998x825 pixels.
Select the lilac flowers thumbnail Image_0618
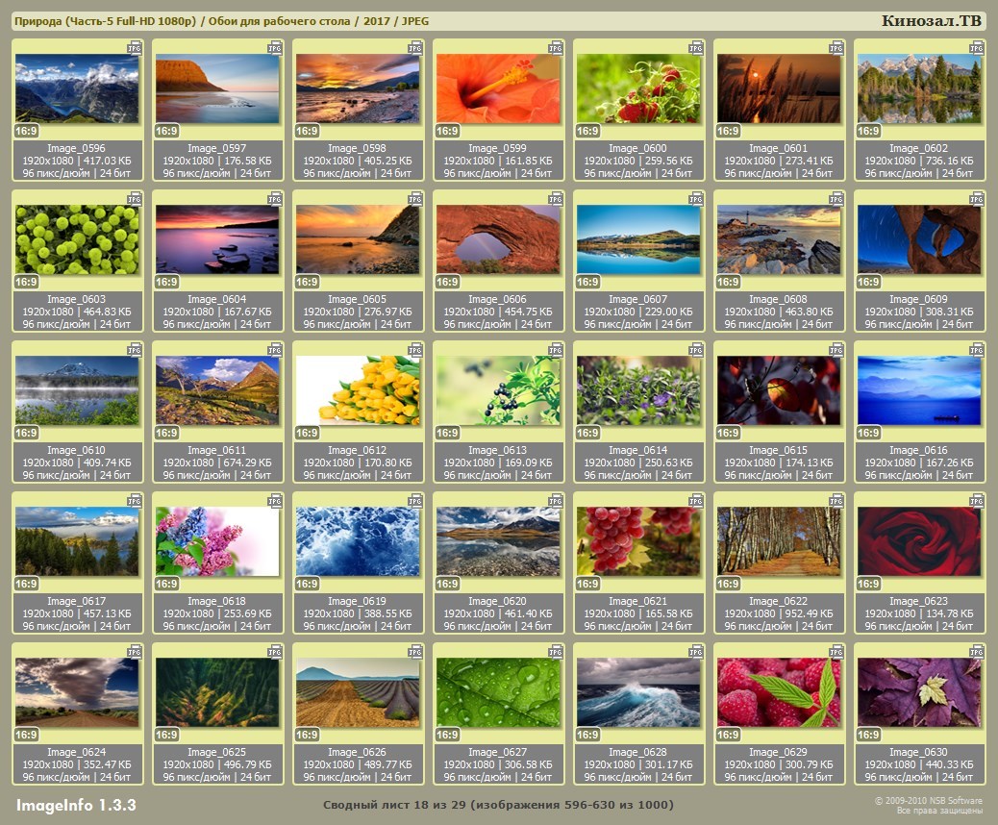[x=217, y=540]
